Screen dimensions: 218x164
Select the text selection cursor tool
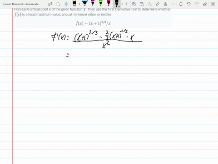pyautogui.click(x=50, y=4)
